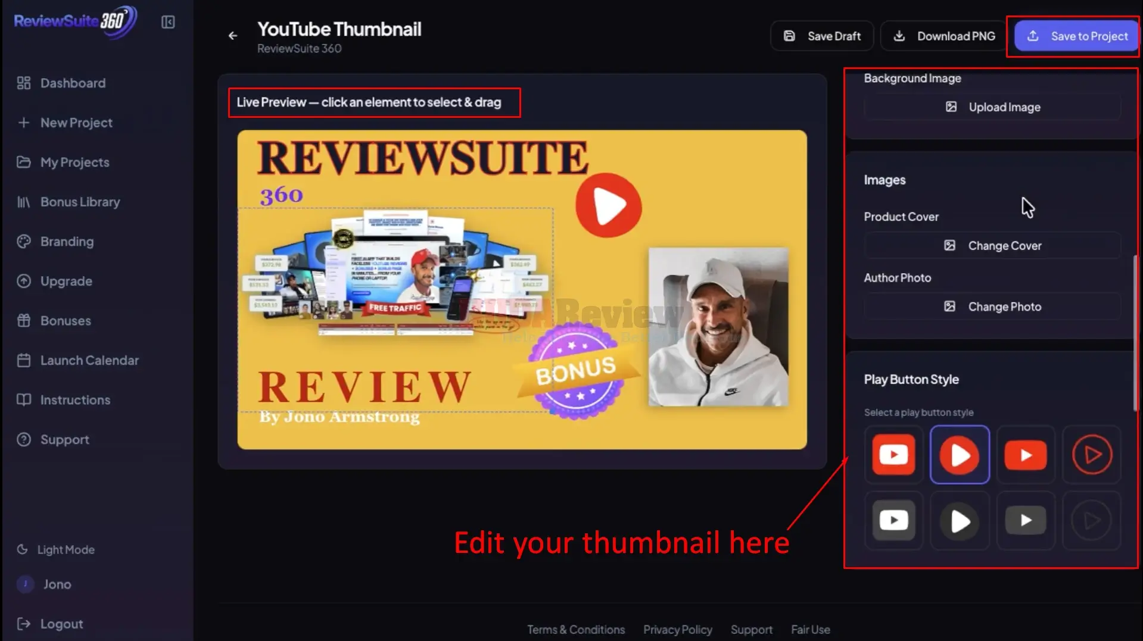Open the Instructions book icon

pos(24,399)
